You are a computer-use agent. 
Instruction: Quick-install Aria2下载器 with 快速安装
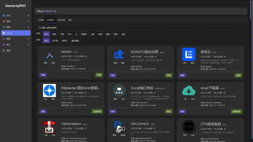coord(237,111)
